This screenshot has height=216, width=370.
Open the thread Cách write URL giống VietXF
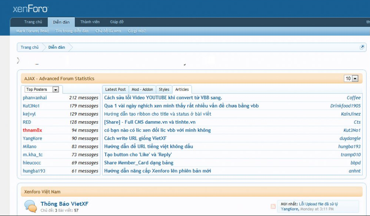point(135,138)
